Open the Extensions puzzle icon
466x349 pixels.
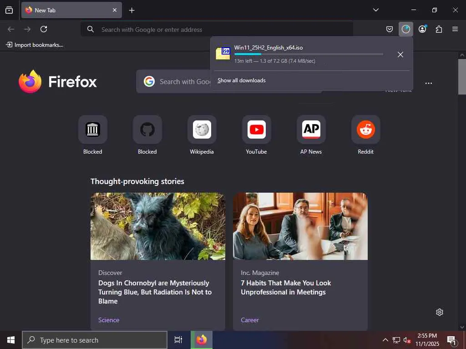pos(439,29)
